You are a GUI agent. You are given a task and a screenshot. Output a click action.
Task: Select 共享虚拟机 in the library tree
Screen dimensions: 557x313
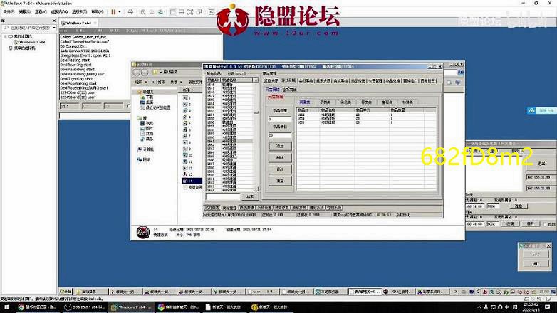(x=22, y=48)
